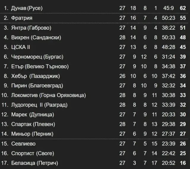Image resolution: width=190 pixels, height=169 pixels.
Task: Select Миньор (Перник) in the standings
Action: coord(32,134)
